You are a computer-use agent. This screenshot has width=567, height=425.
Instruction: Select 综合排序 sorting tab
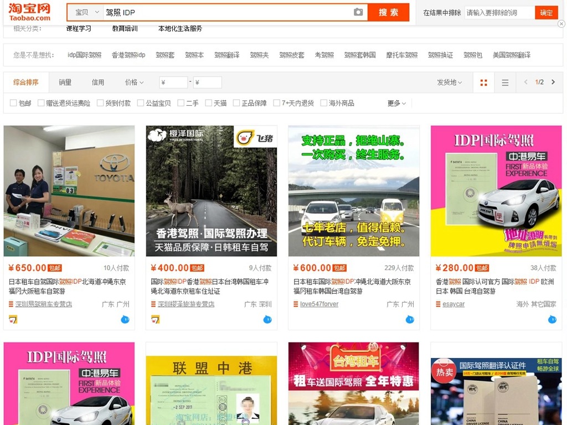(25, 82)
